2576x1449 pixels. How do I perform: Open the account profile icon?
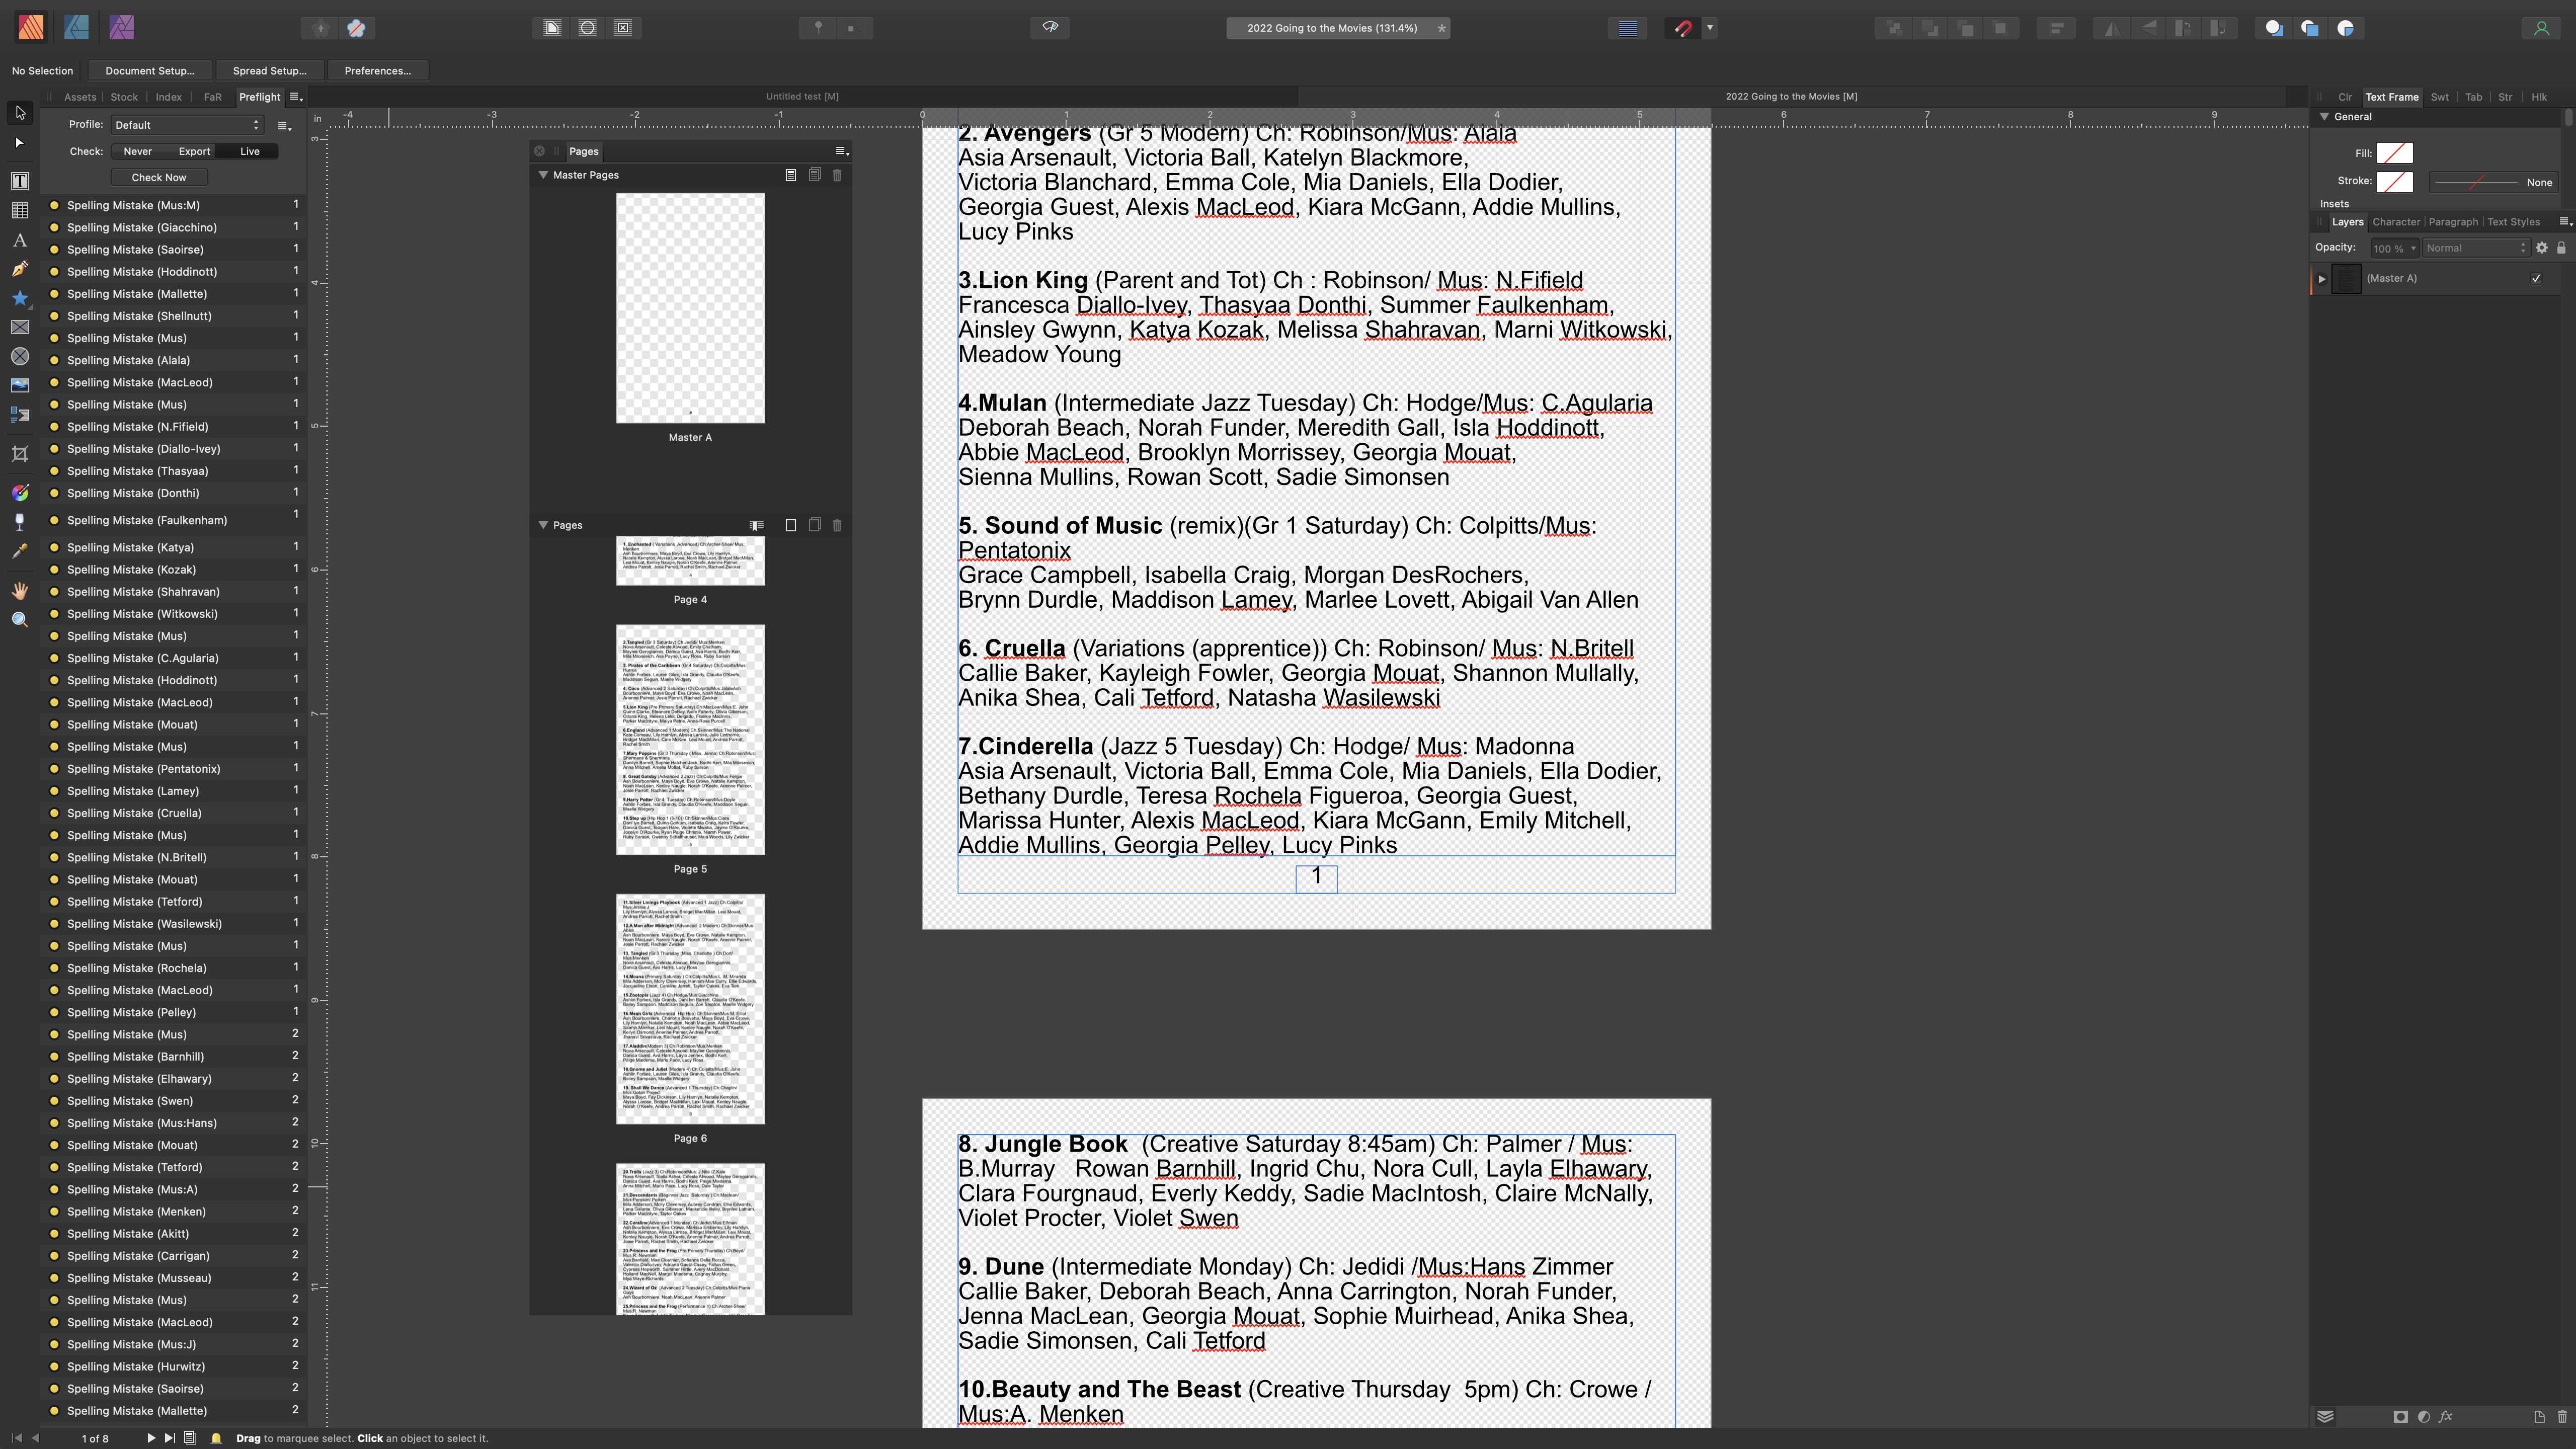[2541, 28]
